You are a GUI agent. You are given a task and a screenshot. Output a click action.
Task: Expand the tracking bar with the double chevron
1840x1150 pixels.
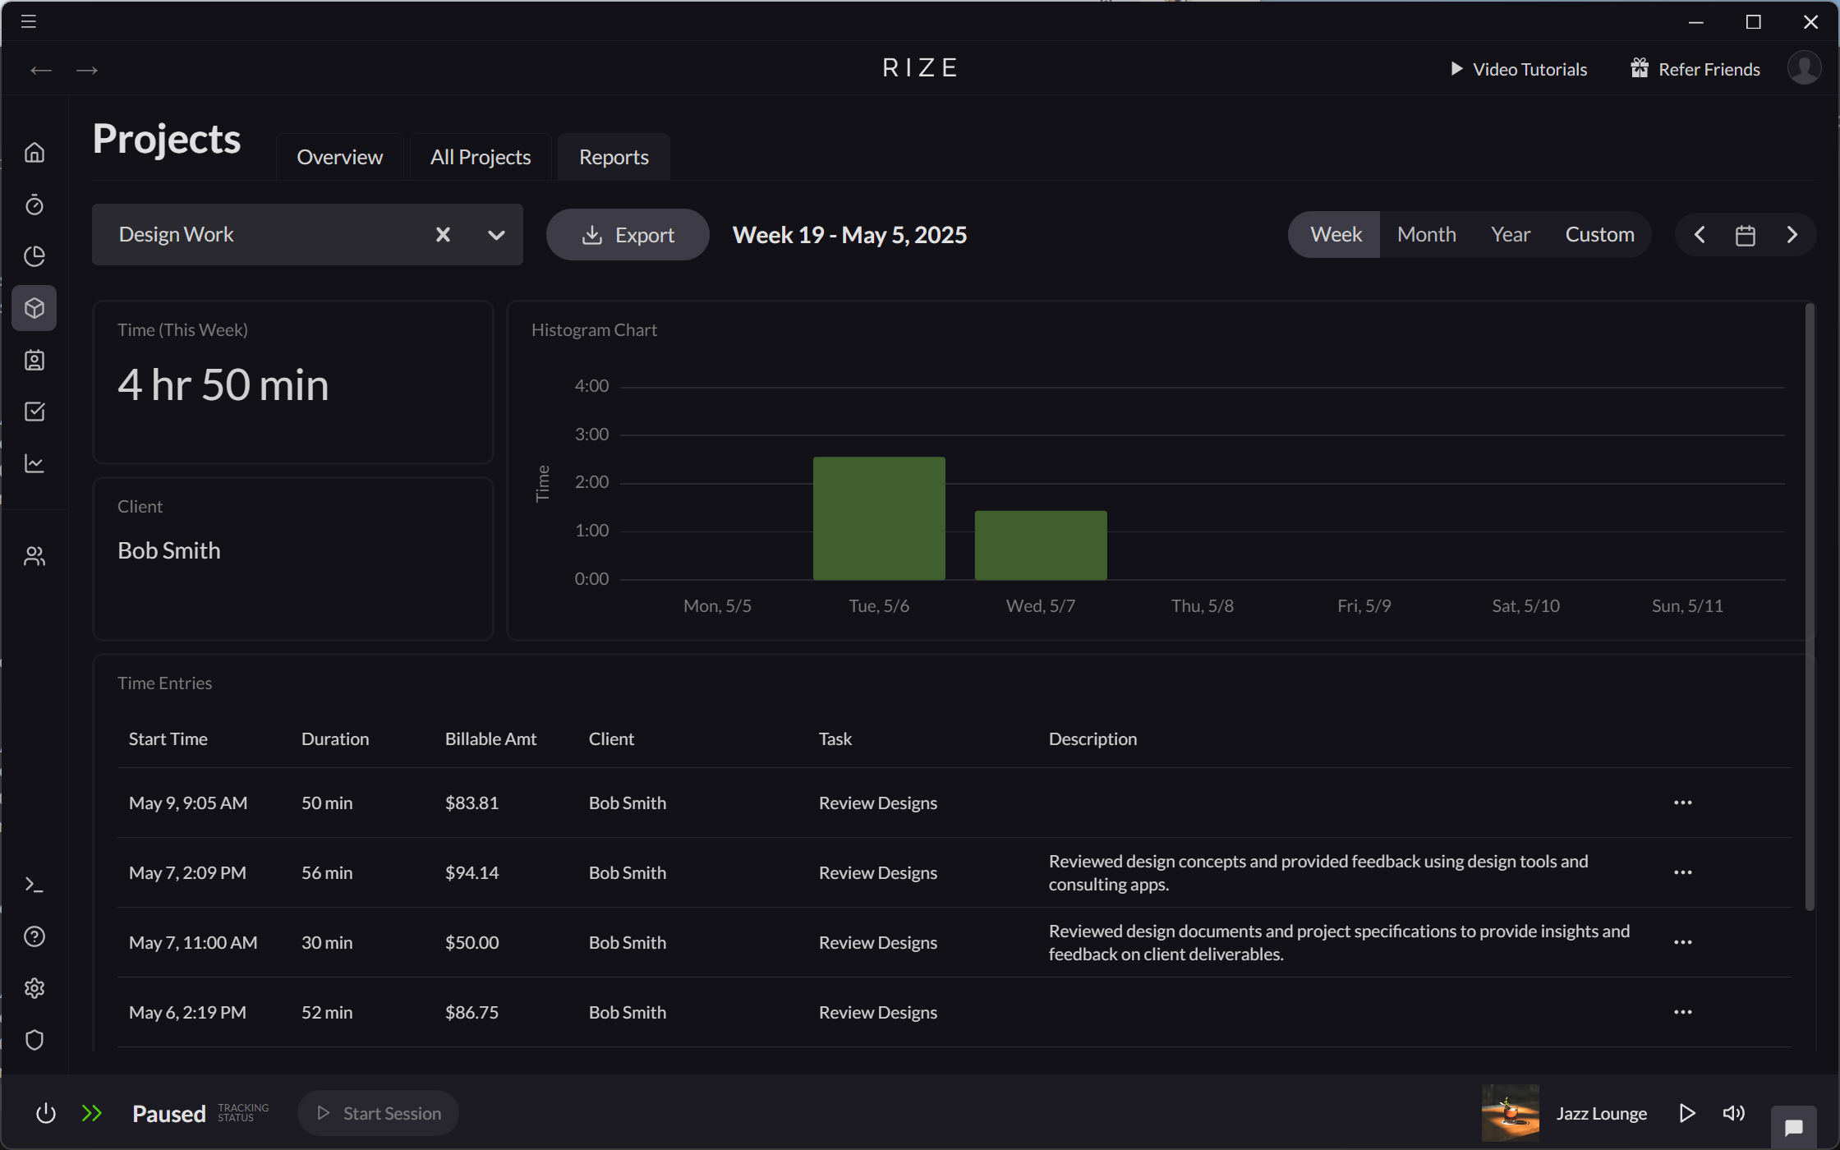click(92, 1112)
